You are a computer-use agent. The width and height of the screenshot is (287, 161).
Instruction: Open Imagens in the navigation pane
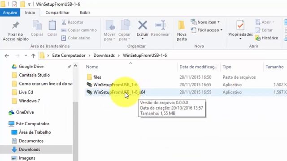[x=27, y=158]
